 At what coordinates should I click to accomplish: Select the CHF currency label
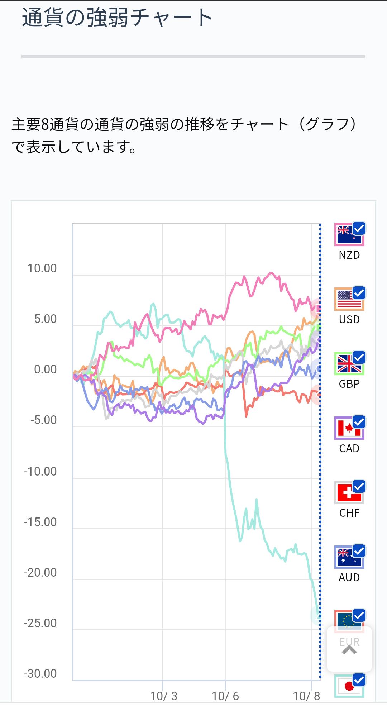coord(349,513)
